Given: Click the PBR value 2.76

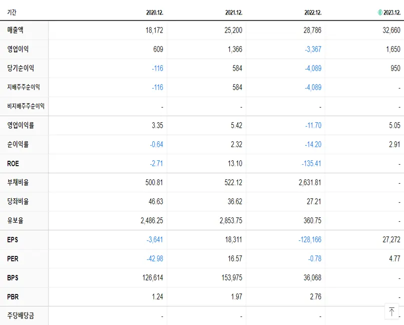Looking at the screenshot, I should 315,296.
